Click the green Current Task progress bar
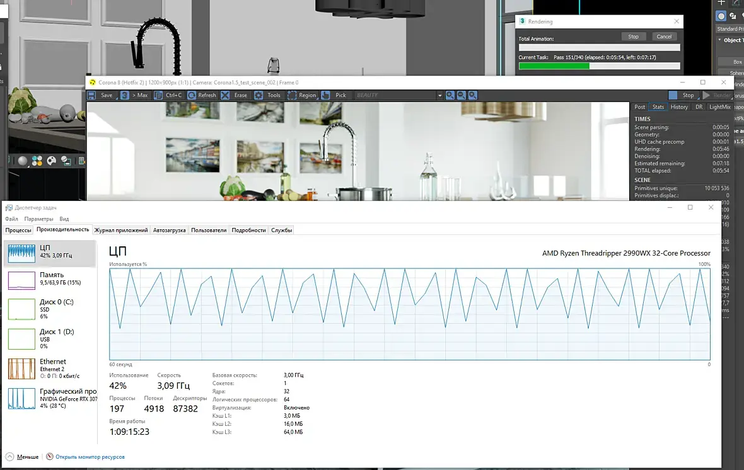The width and height of the screenshot is (744, 470). pyautogui.click(x=599, y=66)
